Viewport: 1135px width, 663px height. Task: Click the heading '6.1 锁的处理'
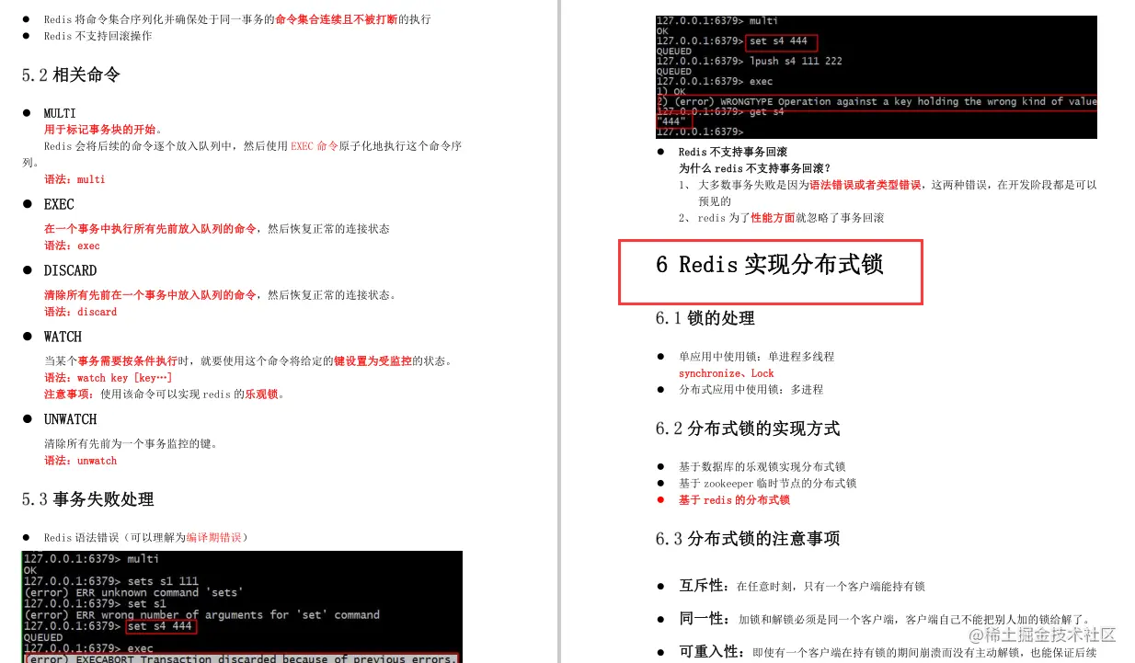[705, 318]
